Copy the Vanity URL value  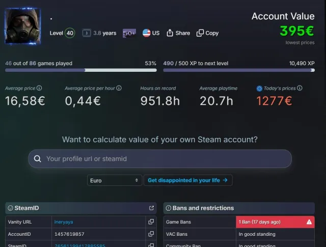click(x=151, y=222)
